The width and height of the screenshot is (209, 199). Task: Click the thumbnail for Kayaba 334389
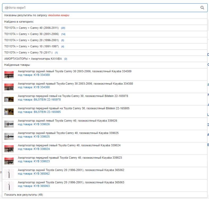tap(9, 75)
